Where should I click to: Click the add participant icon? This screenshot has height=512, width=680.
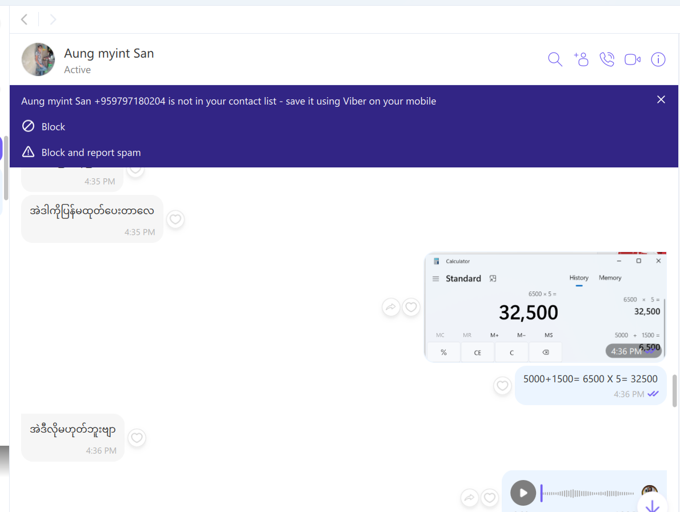coord(581,59)
